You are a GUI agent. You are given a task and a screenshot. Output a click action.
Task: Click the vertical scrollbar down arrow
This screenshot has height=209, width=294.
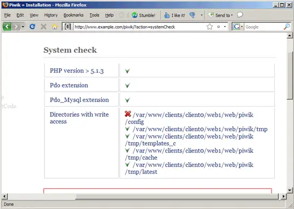tap(290, 190)
